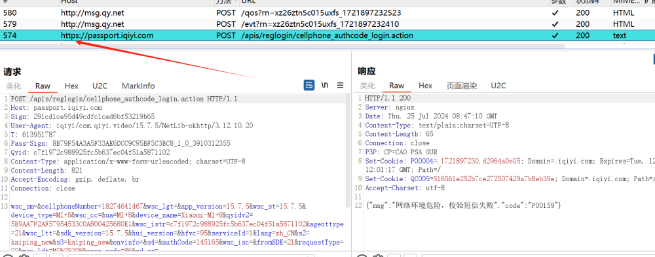Click 'Server: nginx' response header
Screen dimensions: 655x257
pos(390,107)
